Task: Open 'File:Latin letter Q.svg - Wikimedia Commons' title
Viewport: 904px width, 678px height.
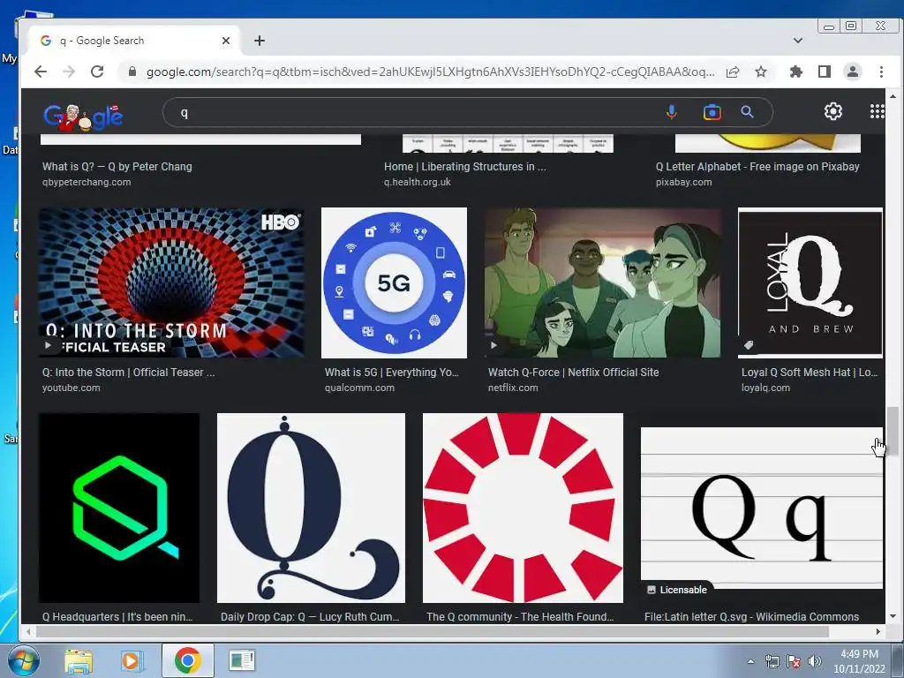Action: click(x=752, y=617)
